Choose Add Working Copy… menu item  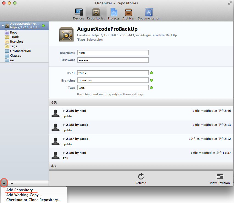24,195
